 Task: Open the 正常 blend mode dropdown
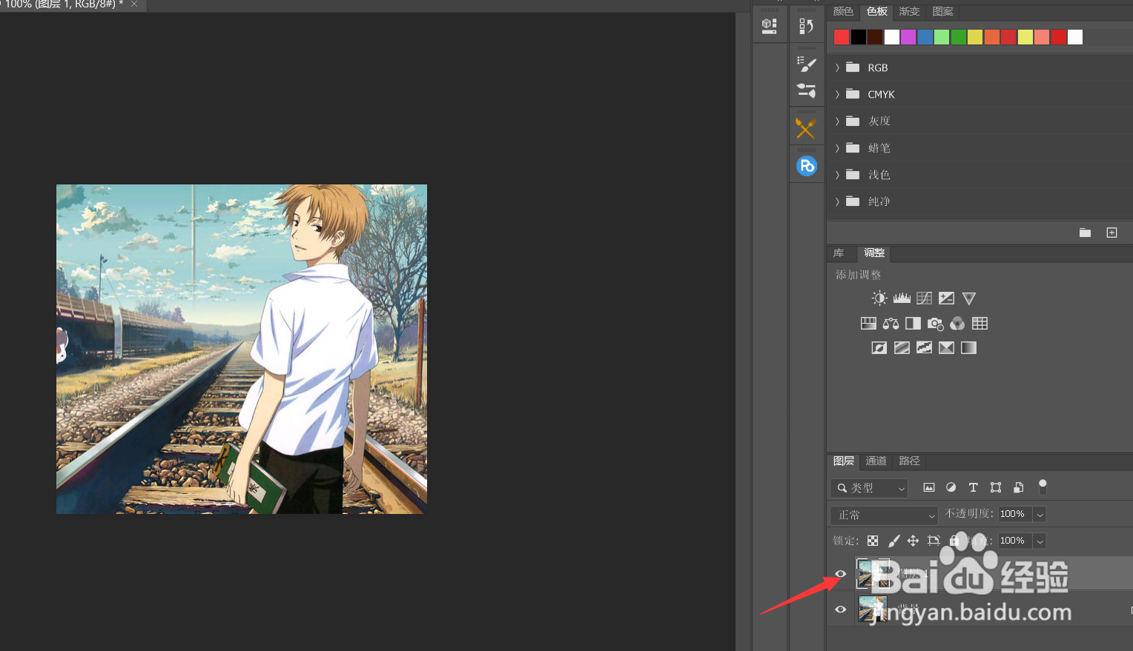(x=885, y=515)
